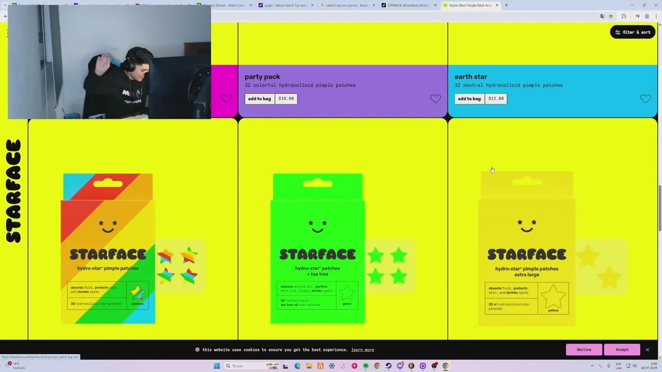This screenshot has width=662, height=372.
Task: Decline the website cookies
Action: coord(584,350)
